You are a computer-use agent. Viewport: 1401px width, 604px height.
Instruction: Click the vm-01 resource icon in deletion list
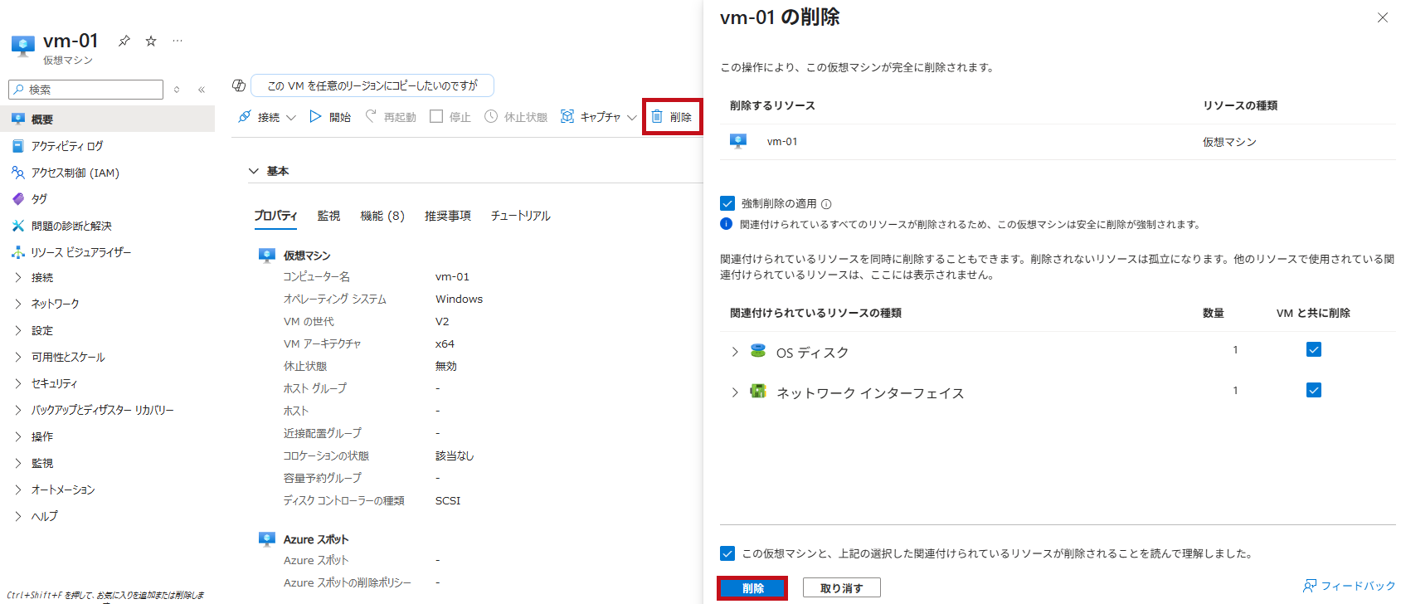coord(738,141)
